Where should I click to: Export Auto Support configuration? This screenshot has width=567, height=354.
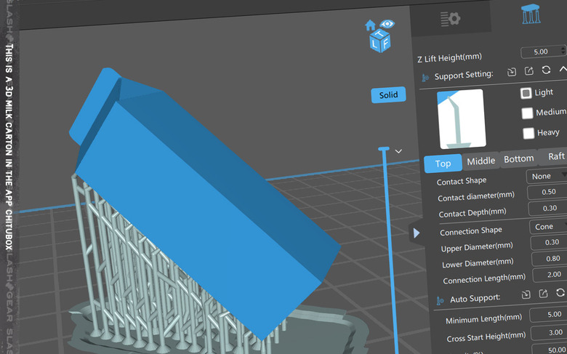coord(544,294)
